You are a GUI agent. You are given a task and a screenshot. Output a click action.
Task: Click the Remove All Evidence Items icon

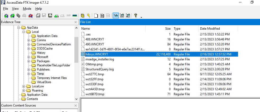(31, 15)
